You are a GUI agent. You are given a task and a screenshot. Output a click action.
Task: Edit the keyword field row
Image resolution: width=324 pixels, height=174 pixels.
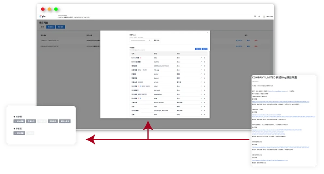[201, 91]
